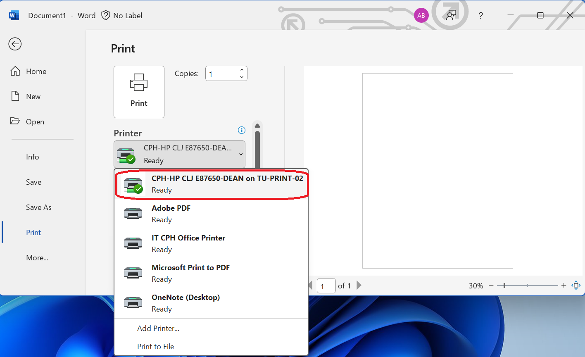Decrease copies with the down stepper arrow

tap(242, 77)
